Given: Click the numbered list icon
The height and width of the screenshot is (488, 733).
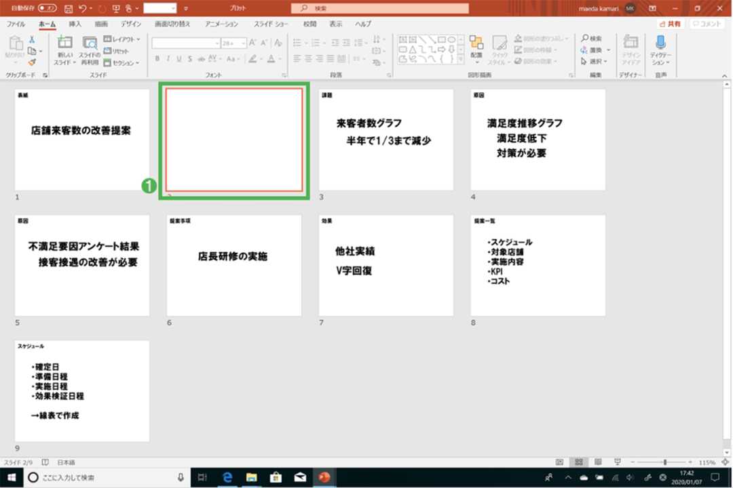Looking at the screenshot, I should click(316, 43).
